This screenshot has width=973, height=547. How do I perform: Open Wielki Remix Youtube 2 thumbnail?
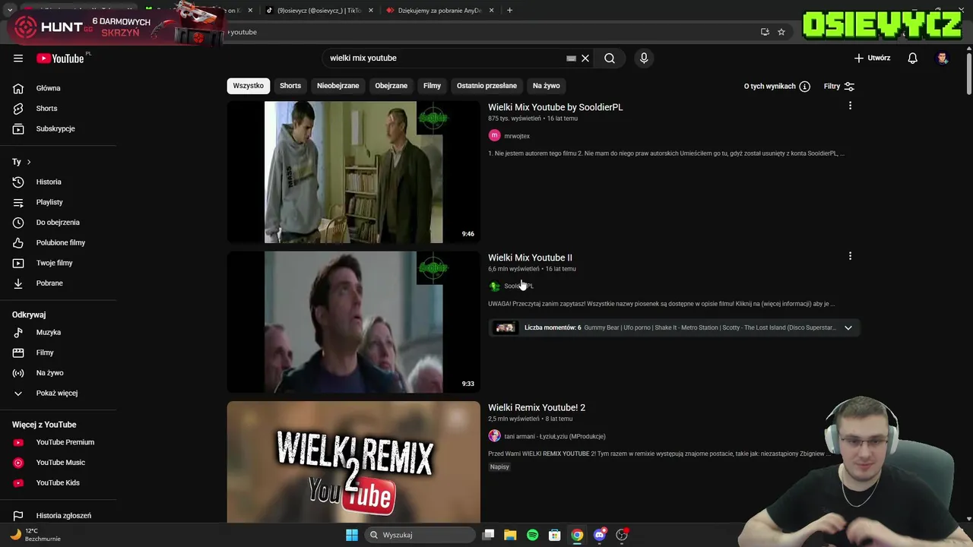(353, 462)
